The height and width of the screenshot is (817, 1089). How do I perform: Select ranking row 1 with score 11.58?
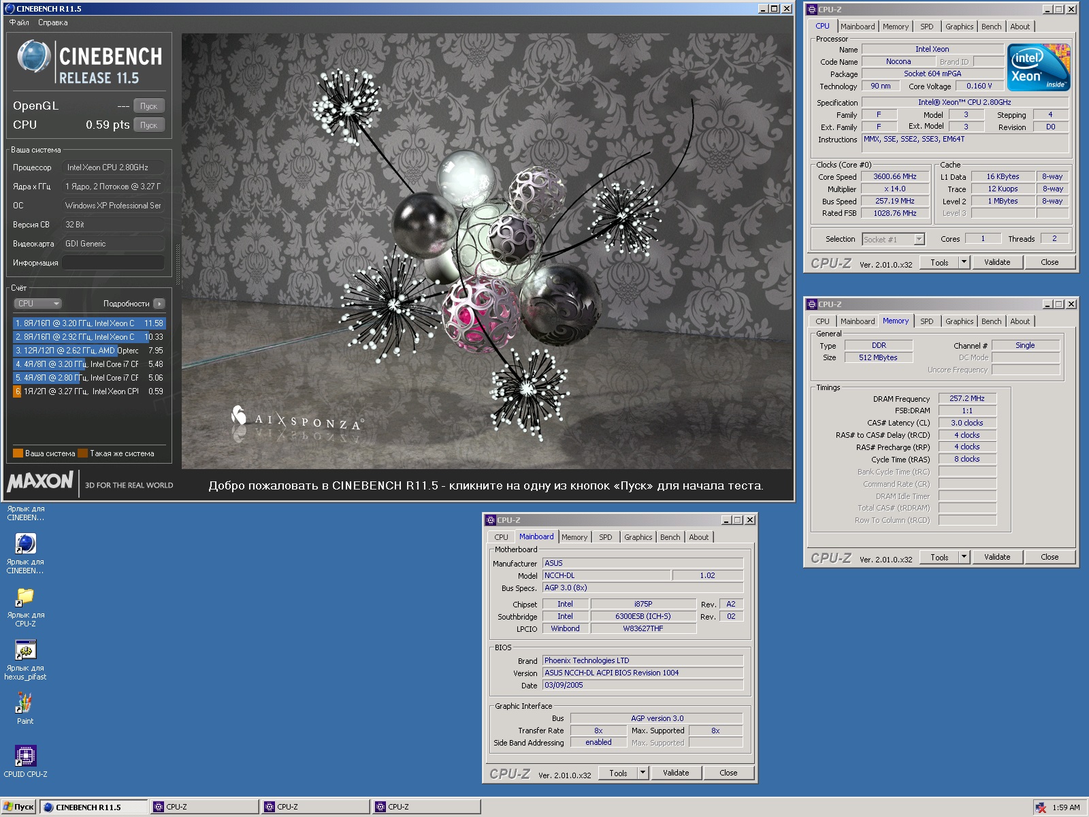[89, 323]
